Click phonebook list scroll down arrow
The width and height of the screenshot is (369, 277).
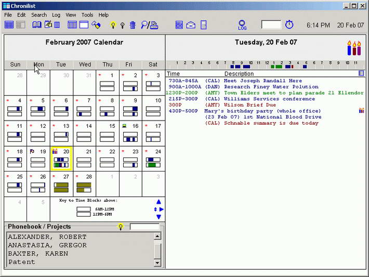(x=157, y=262)
